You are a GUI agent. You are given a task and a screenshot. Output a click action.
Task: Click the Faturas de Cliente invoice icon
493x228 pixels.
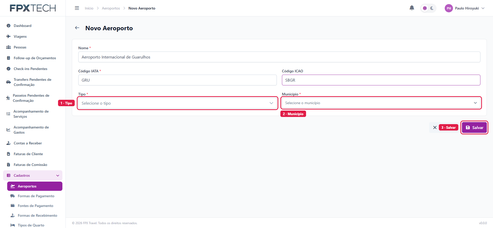point(8,154)
